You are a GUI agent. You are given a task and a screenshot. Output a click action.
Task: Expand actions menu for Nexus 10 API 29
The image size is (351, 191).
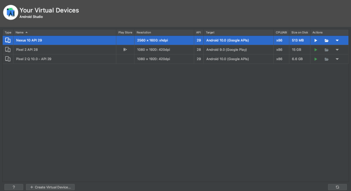pos(337,40)
